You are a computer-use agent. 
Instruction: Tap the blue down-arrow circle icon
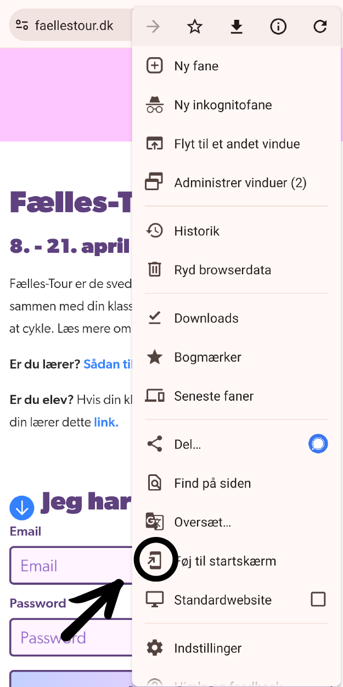pyautogui.click(x=22, y=508)
